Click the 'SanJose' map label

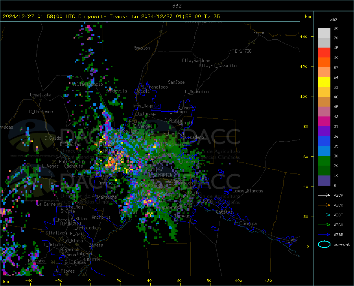pyautogui.click(x=176, y=82)
